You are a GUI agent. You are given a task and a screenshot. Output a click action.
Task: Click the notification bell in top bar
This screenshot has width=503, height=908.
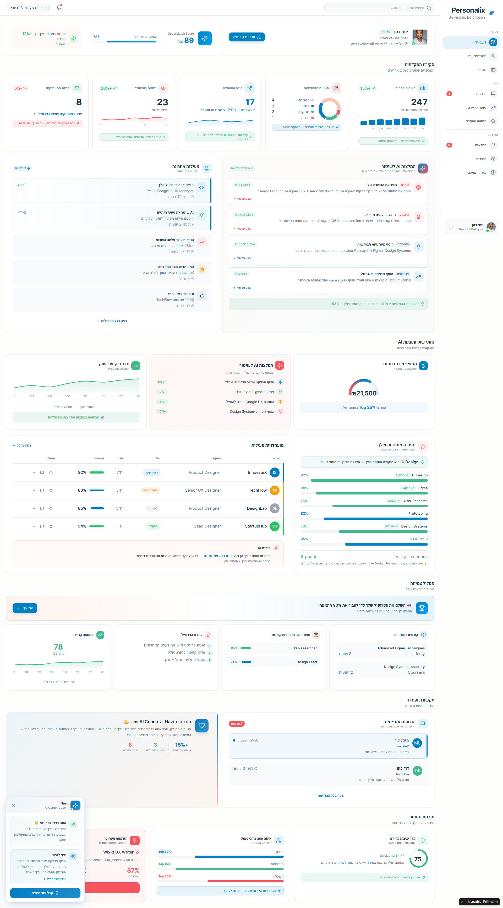click(59, 8)
